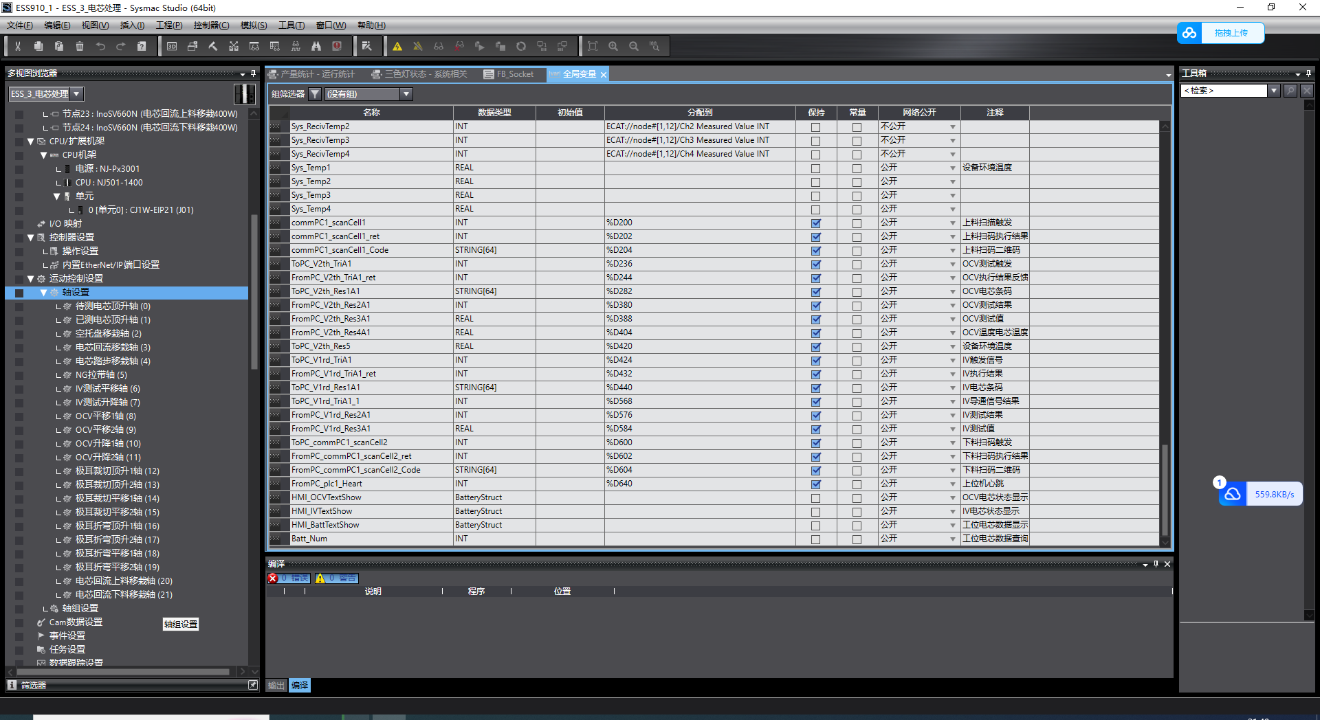
Task: Toggle Retain checkbox for Sys_Temp1
Action: [815, 168]
